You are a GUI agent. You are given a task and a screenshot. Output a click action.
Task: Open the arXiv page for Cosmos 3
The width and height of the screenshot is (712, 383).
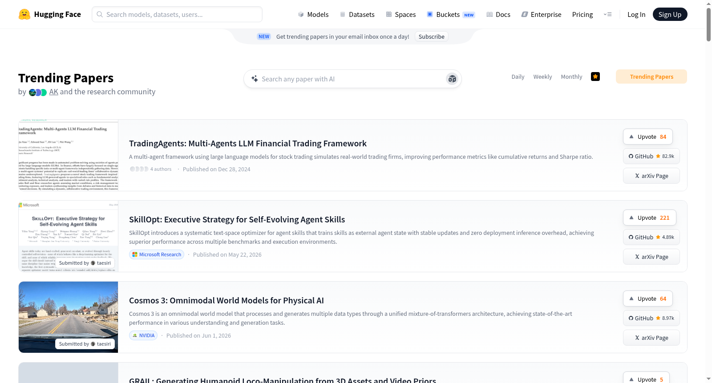click(x=651, y=338)
